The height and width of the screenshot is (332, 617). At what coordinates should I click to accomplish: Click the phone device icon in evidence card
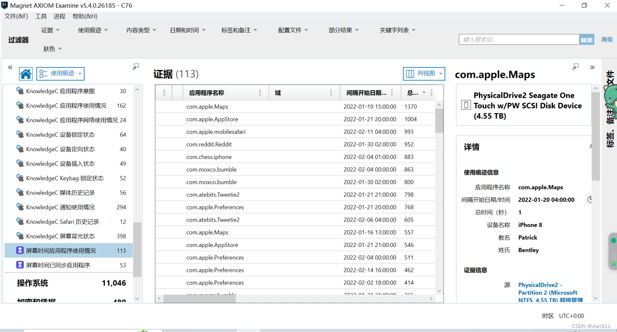click(x=466, y=105)
